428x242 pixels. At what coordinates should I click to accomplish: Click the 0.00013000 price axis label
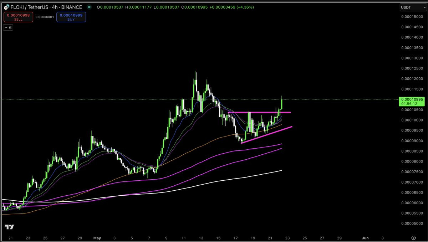pos(412,58)
